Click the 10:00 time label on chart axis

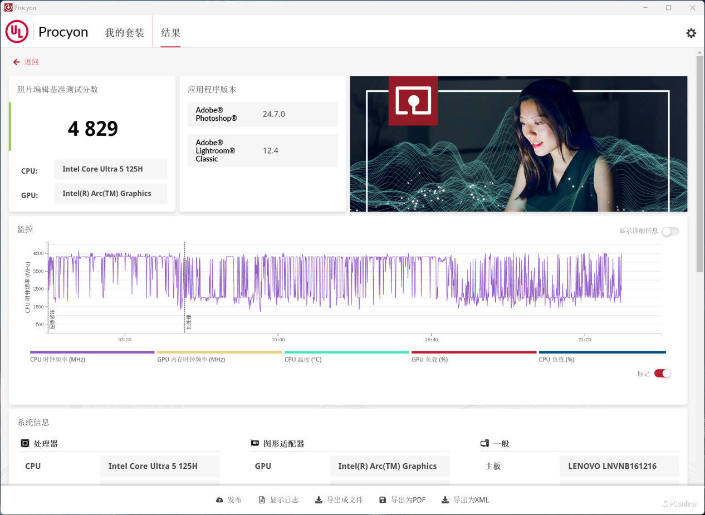tap(278, 340)
